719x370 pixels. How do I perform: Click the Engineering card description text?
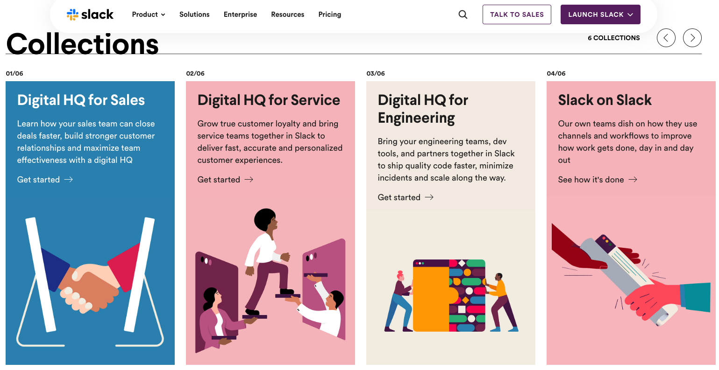tap(446, 160)
